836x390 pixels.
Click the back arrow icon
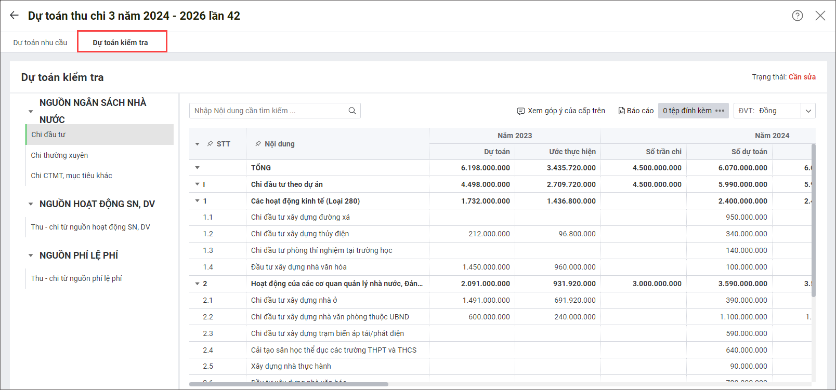pos(14,16)
